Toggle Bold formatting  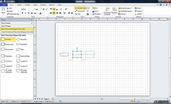(x=22, y=13)
